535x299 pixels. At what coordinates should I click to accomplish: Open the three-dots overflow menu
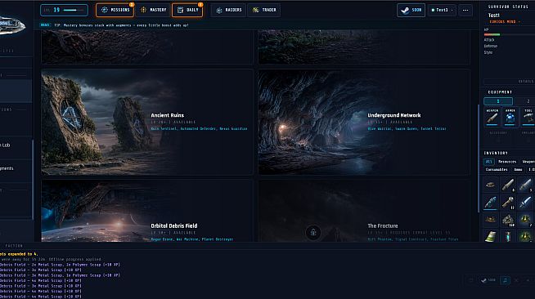click(465, 11)
